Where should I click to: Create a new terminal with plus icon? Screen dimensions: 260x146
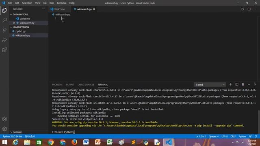[x=230, y=84]
